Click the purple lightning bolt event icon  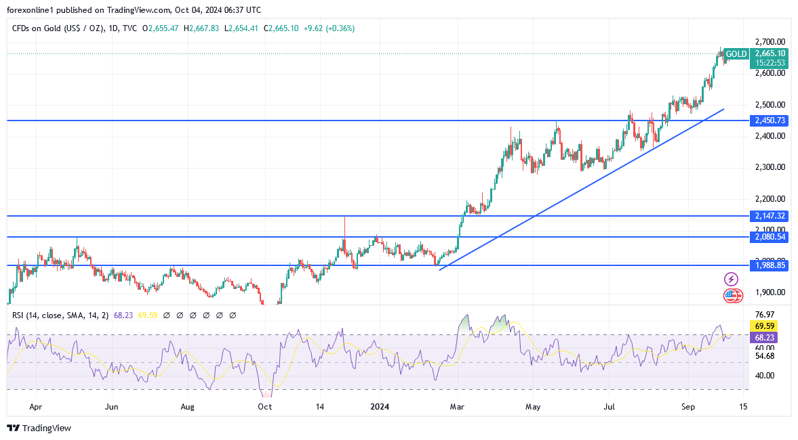click(731, 279)
